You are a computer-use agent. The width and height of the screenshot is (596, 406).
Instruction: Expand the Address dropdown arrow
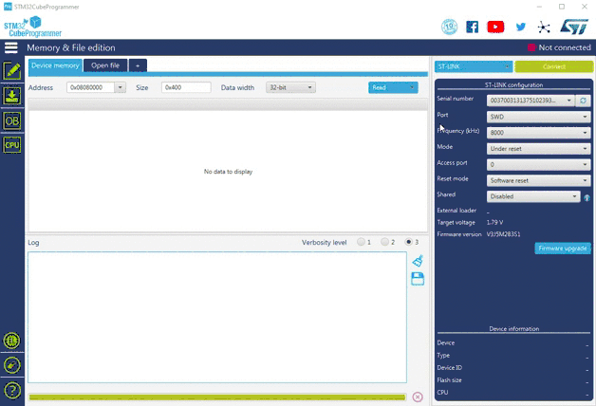(x=121, y=87)
